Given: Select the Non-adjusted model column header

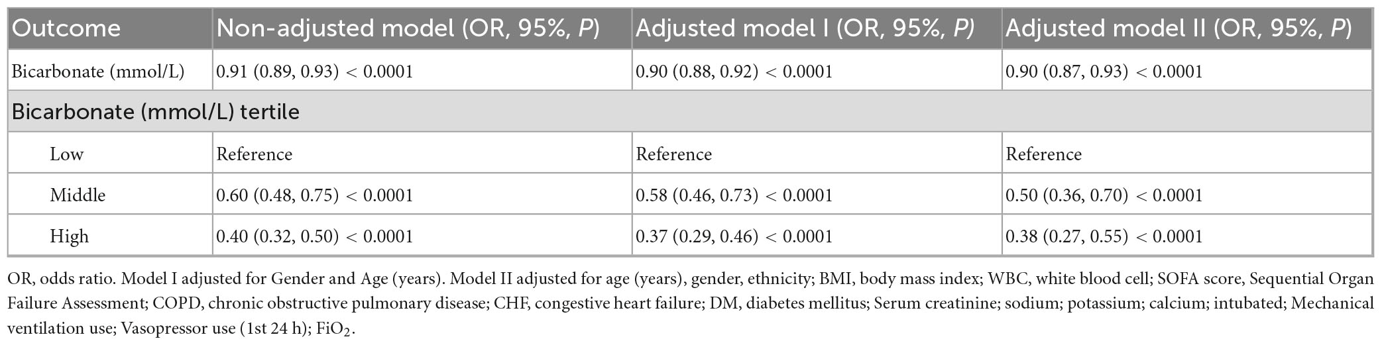Looking at the screenshot, I should click(x=408, y=28).
